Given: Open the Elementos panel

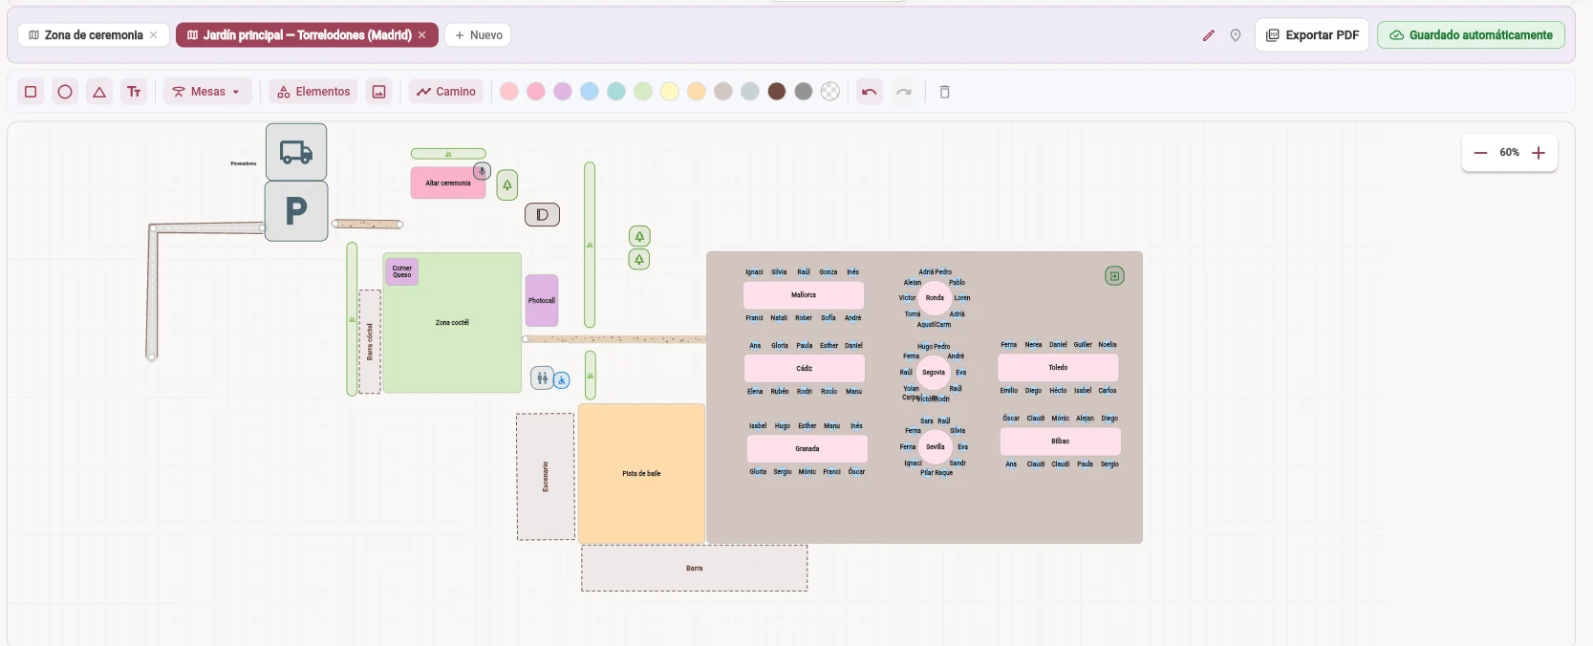Looking at the screenshot, I should [x=313, y=92].
